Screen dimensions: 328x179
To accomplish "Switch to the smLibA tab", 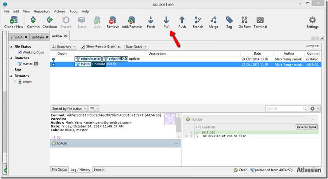I will pyautogui.click(x=17, y=37).
